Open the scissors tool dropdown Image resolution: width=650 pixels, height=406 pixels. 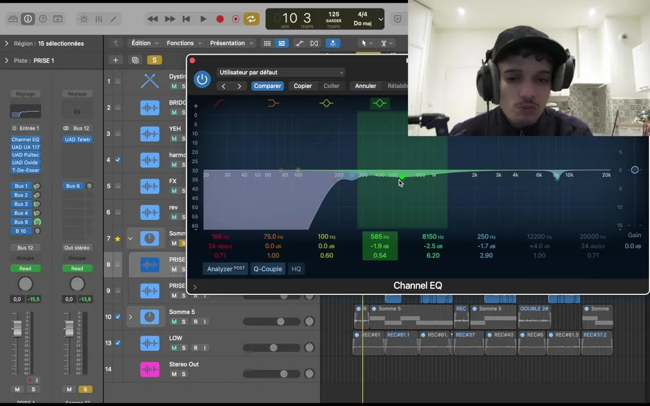point(387,43)
